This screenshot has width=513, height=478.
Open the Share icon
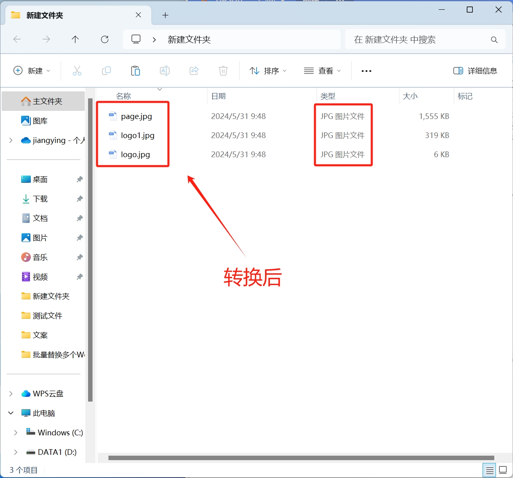[x=194, y=71]
